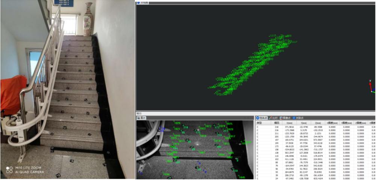Click the 图像点 tab icon
This screenshot has height=180, width=376.
tap(281, 118)
